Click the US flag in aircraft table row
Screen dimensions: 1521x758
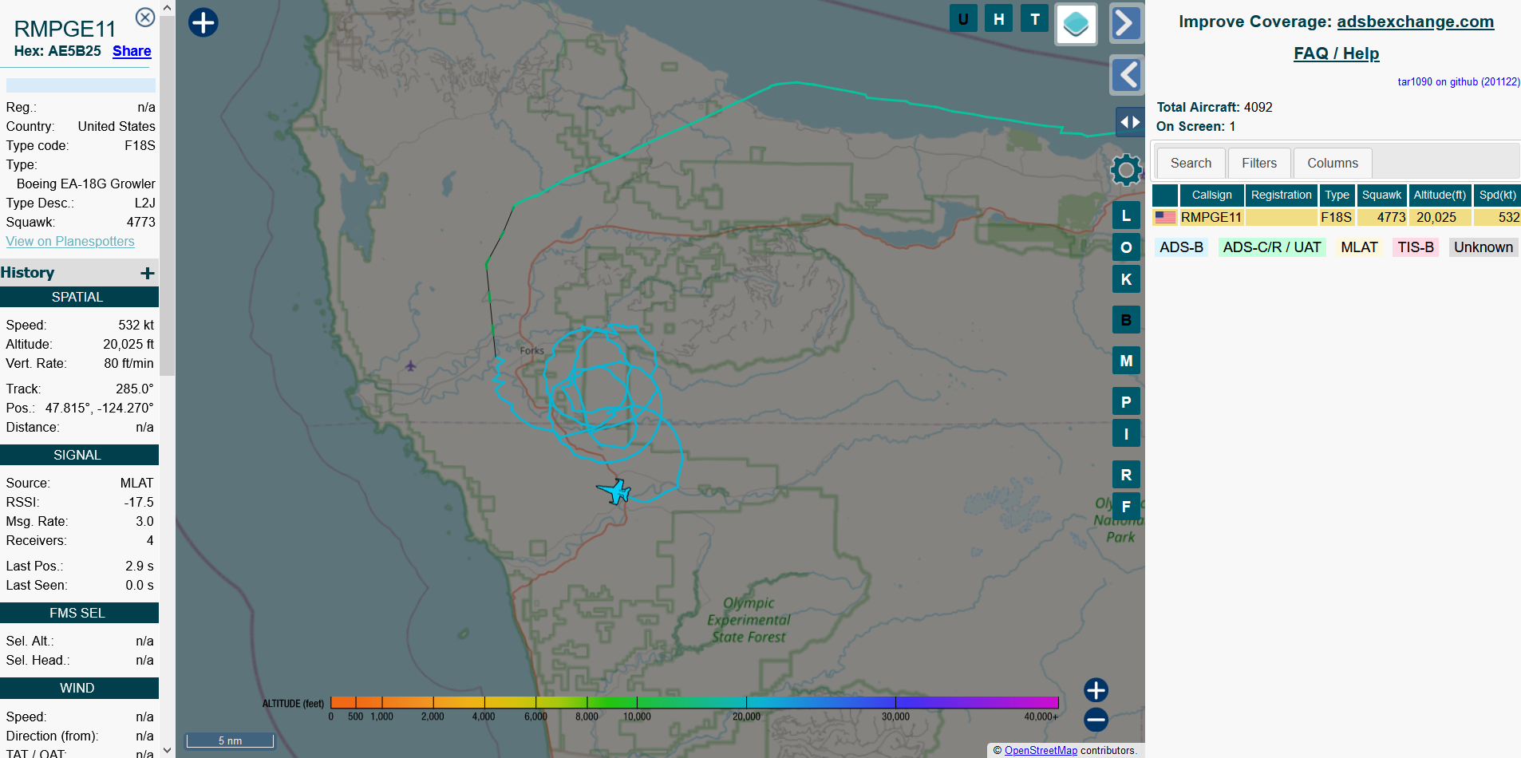coord(1165,217)
